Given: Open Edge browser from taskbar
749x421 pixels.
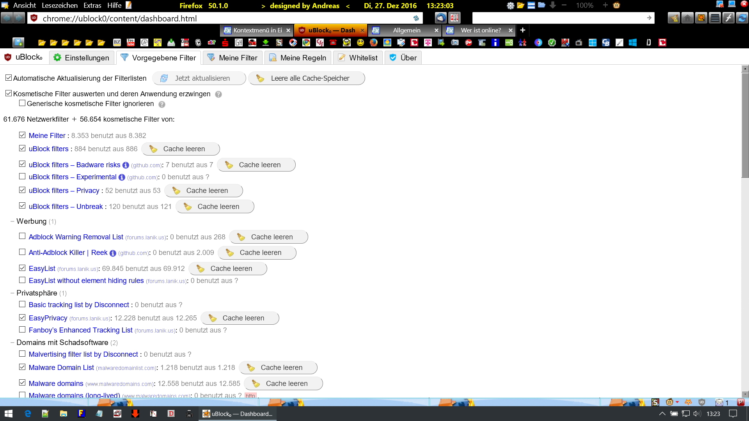Looking at the screenshot, I should click(28, 414).
